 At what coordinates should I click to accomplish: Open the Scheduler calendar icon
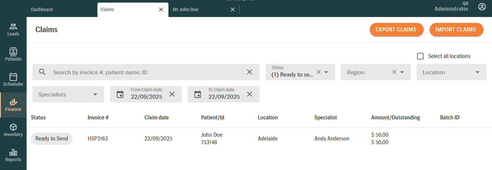13,77
